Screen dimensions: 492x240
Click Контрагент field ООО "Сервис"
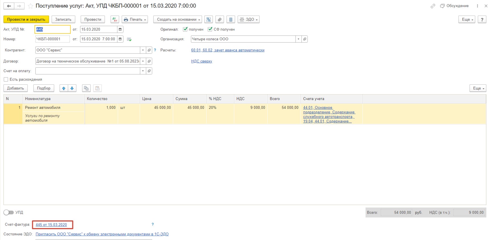click(88, 50)
